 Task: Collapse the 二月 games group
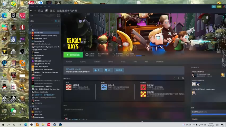point(30,106)
